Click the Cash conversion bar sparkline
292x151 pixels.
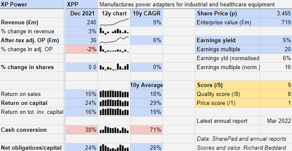[114, 130]
